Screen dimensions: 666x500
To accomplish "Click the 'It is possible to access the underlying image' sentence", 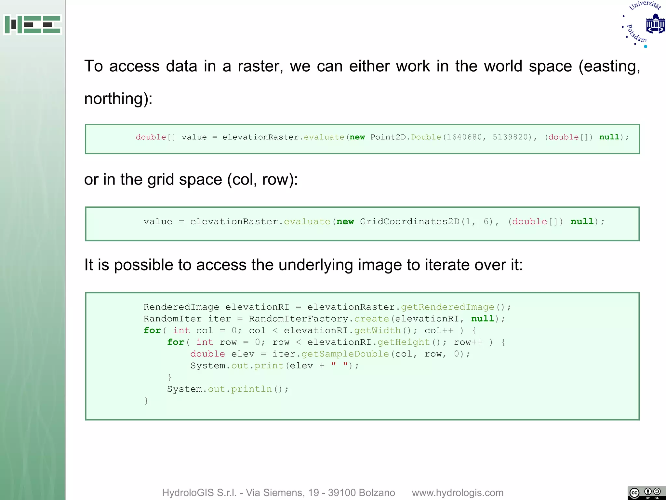I will pyautogui.click(x=303, y=265).
